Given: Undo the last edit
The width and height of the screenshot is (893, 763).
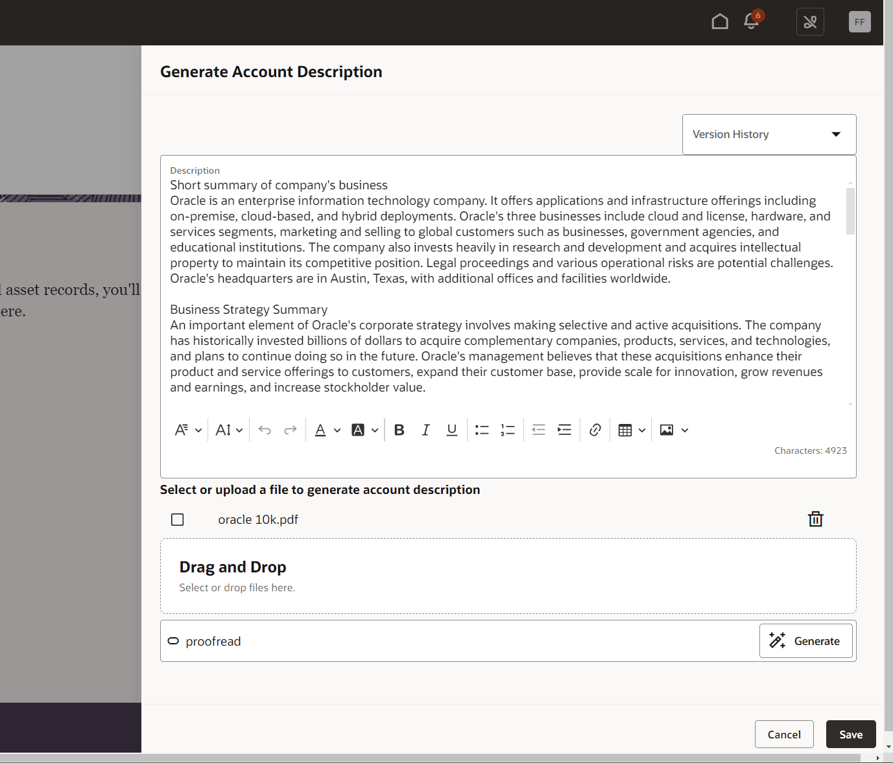Looking at the screenshot, I should [265, 429].
